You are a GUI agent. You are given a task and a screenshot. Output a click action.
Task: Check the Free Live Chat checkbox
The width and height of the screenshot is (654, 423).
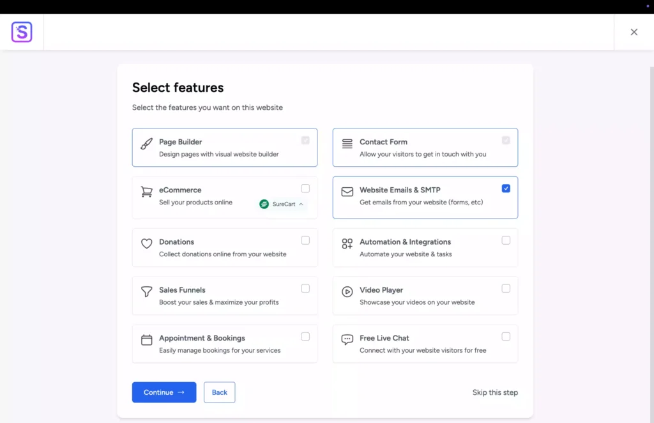(x=506, y=337)
